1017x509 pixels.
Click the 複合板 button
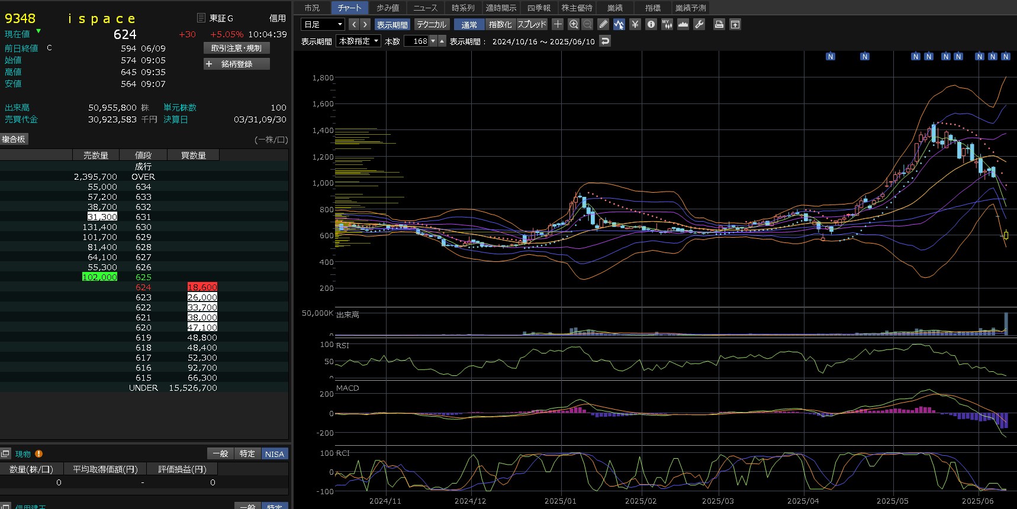14,139
